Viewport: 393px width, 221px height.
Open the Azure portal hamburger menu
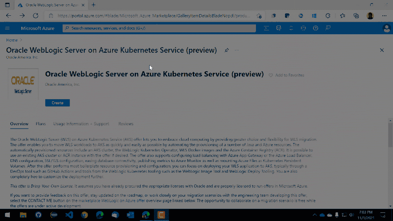pyautogui.click(x=7, y=28)
